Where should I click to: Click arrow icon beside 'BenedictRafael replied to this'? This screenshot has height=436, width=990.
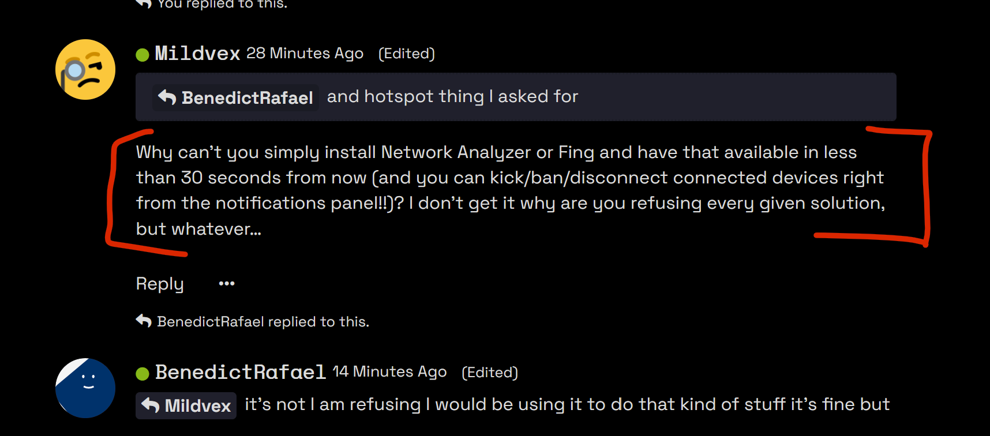point(144,321)
